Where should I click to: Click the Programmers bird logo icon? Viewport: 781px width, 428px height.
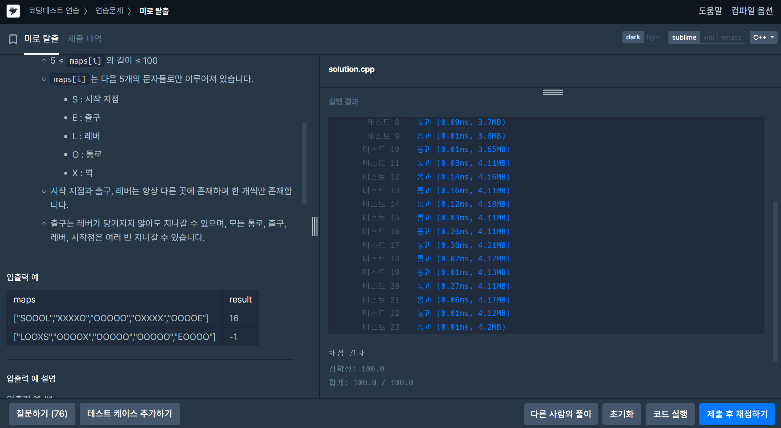click(x=13, y=11)
